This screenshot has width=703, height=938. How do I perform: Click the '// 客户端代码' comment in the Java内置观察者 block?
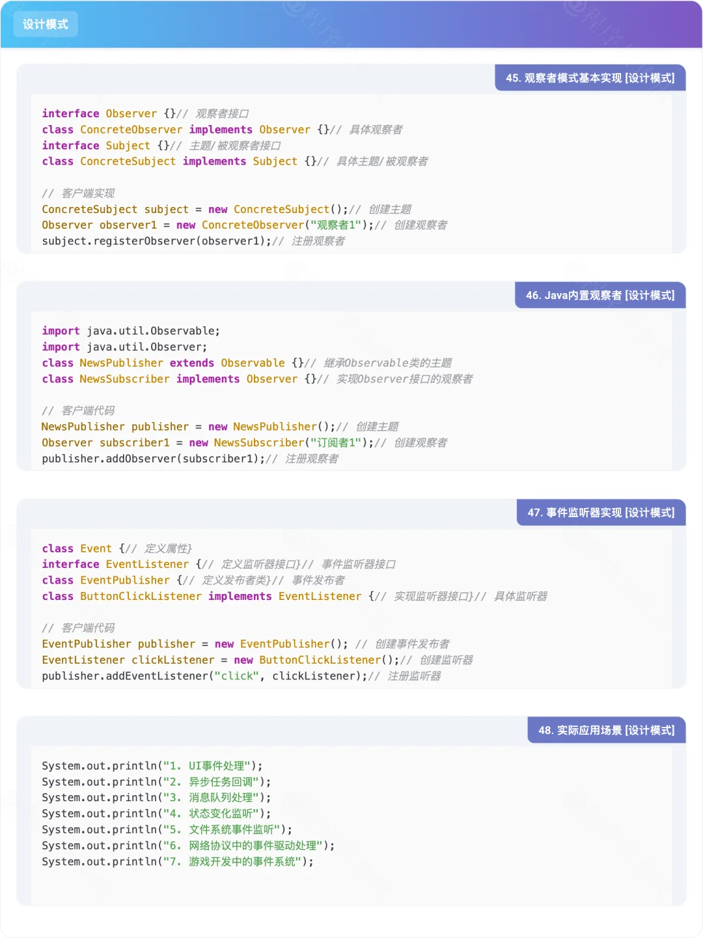coord(78,410)
